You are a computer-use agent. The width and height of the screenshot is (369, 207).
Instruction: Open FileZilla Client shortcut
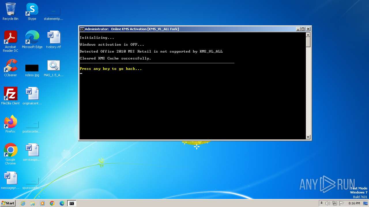click(10, 96)
